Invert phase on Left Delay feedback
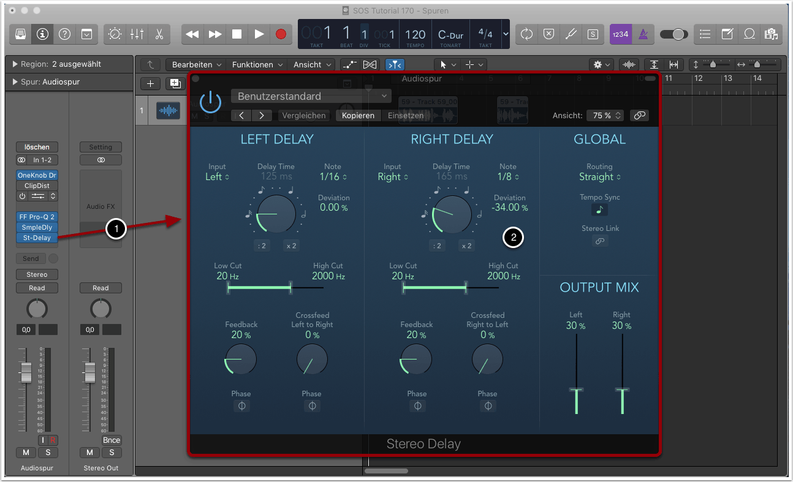This screenshot has width=793, height=482. 241,406
